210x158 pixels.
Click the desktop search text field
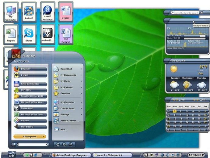tap(185, 13)
